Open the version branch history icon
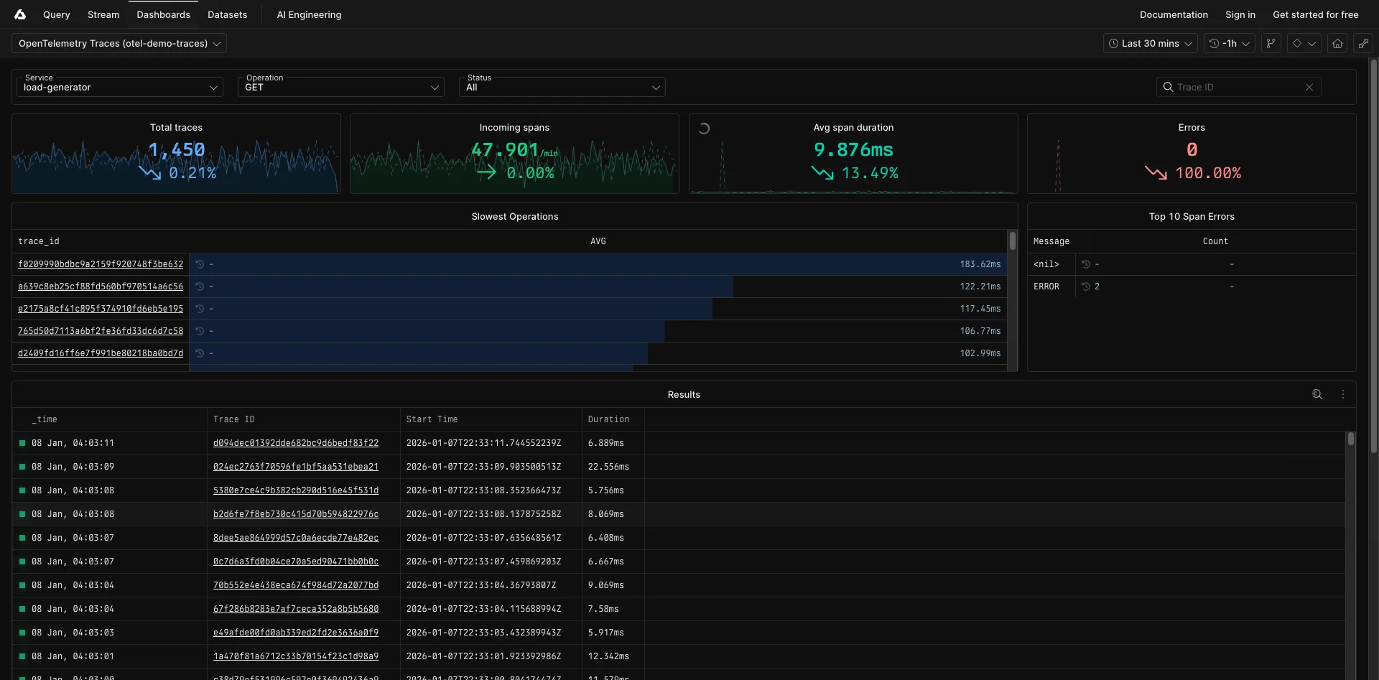The image size is (1379, 680). click(x=1271, y=43)
